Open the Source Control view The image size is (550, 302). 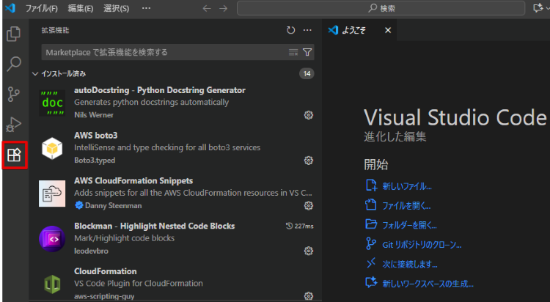[x=14, y=95]
